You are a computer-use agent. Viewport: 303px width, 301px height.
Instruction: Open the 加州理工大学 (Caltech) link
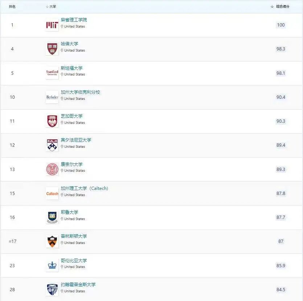point(84,188)
